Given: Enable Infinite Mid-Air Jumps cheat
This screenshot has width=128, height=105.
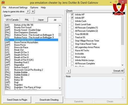Looking at the screenshot, I should [x=72, y=60].
